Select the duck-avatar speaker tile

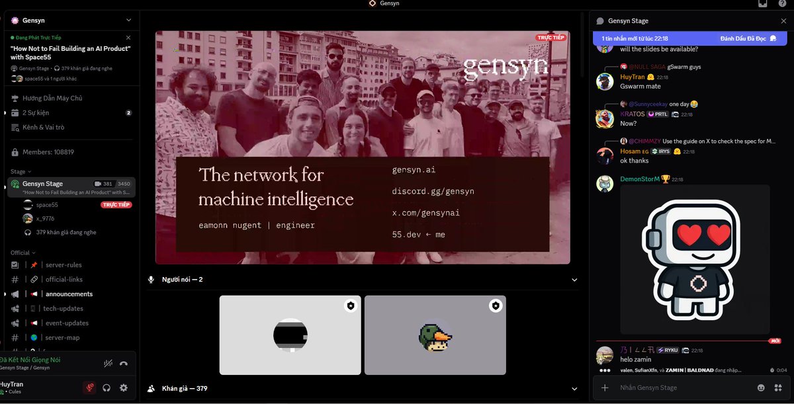[435, 335]
